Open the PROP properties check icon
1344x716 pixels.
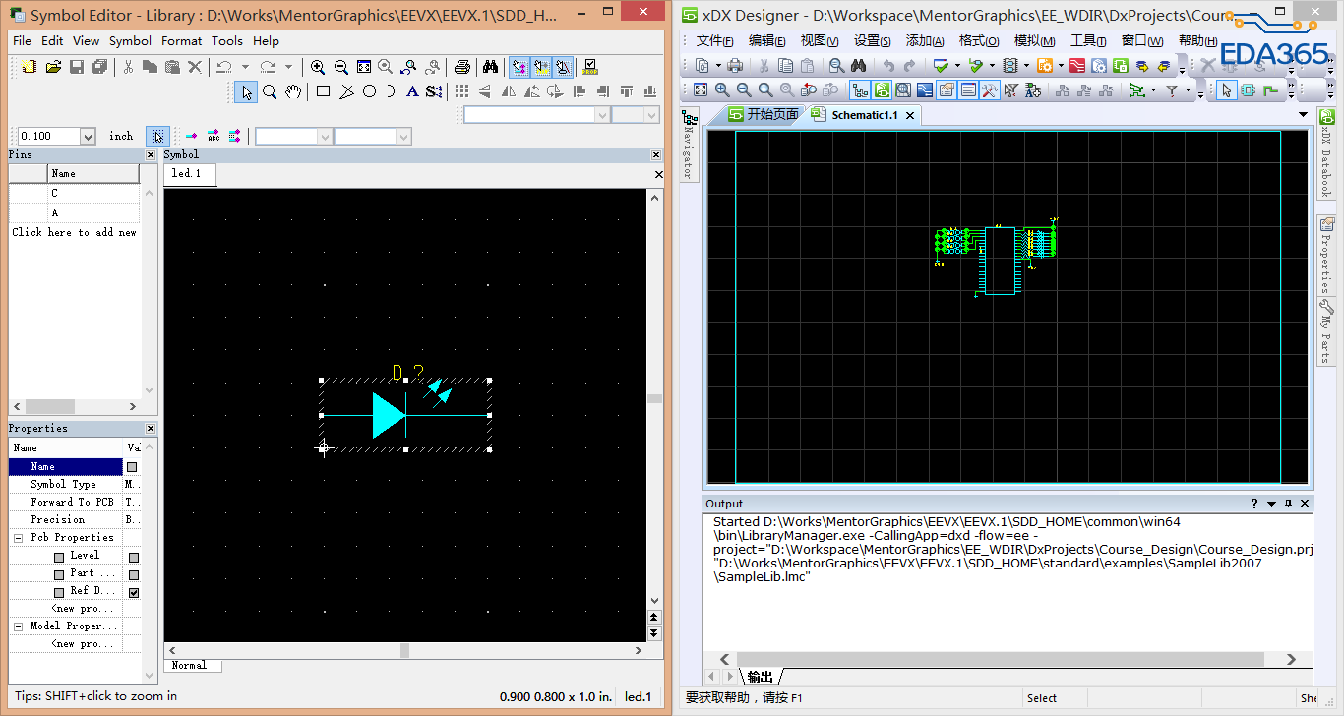click(x=589, y=67)
